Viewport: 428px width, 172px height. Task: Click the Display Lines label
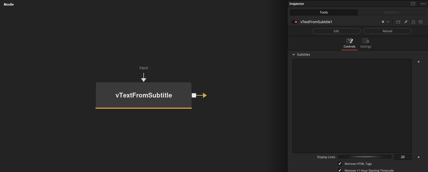326,157
